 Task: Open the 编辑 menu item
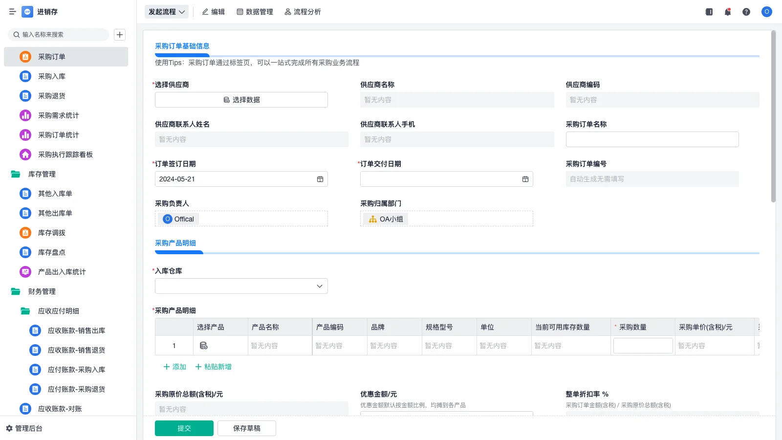(214, 12)
